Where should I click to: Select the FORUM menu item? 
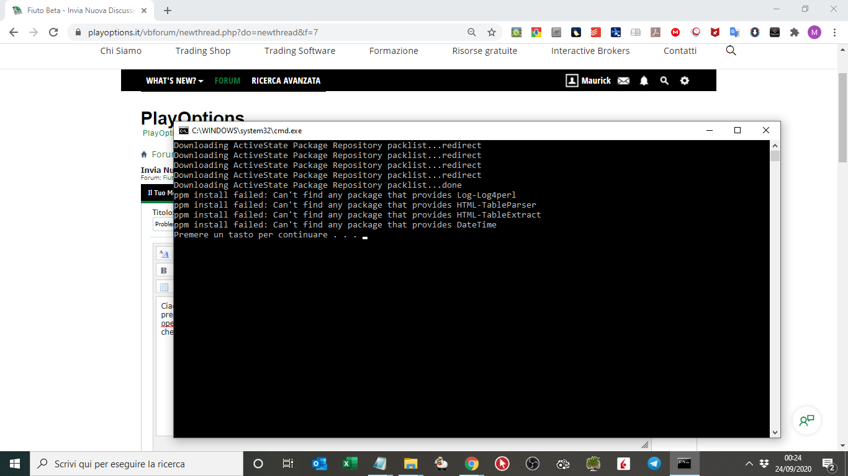point(227,81)
